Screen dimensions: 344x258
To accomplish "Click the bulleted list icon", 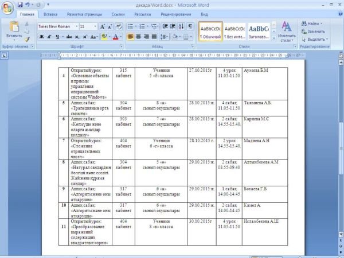I will [x=131, y=26].
